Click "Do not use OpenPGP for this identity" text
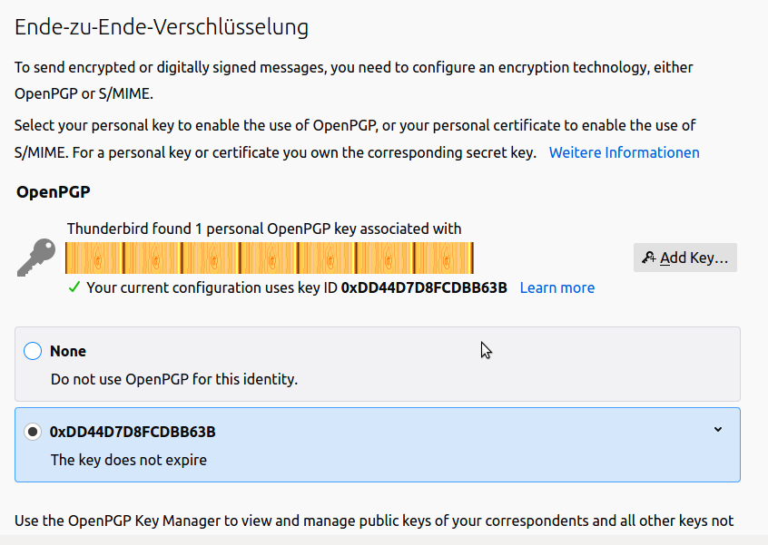Screen dimensions: 768x545 pos(174,379)
